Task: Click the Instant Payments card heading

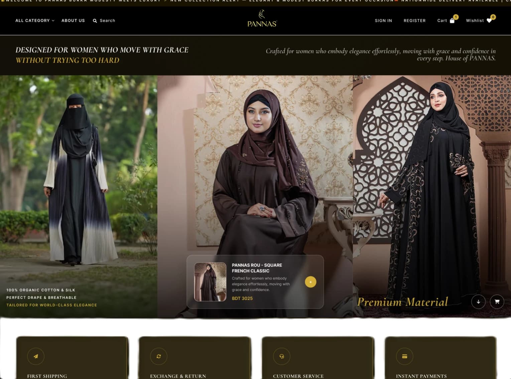Action: [421, 376]
